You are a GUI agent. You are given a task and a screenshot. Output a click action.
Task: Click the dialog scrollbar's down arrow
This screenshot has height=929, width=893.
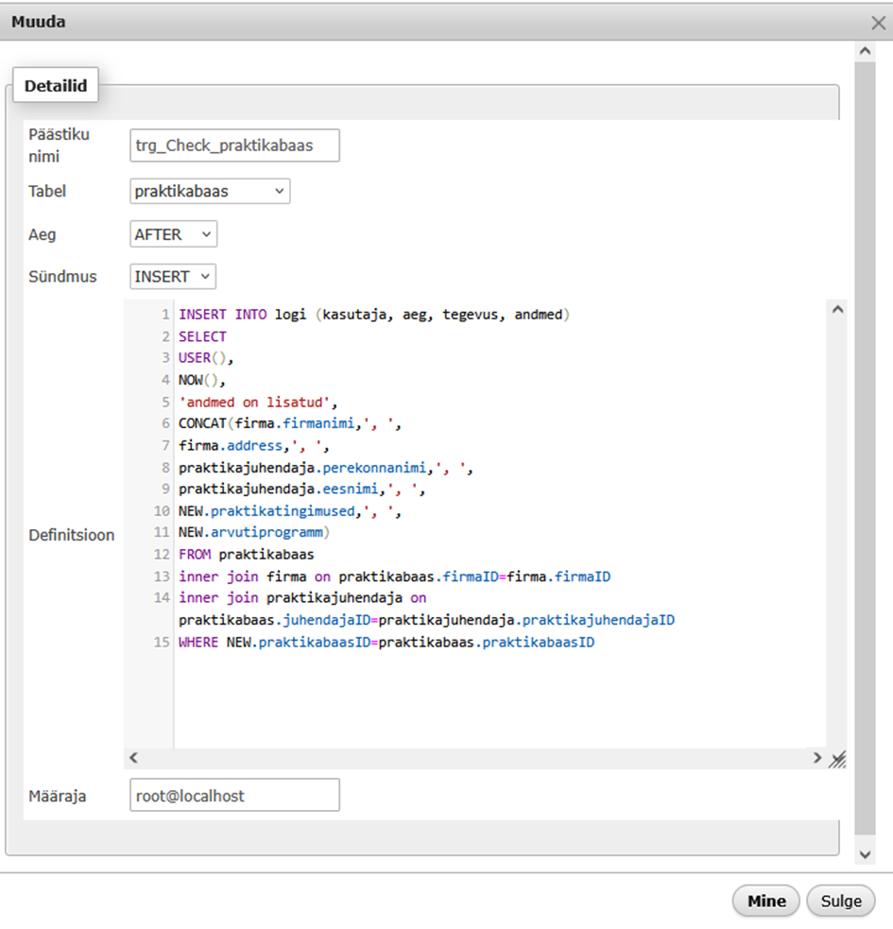(x=864, y=853)
